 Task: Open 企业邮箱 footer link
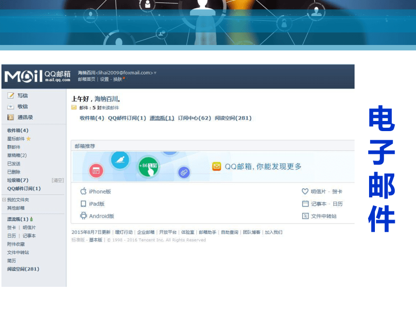(x=146, y=232)
